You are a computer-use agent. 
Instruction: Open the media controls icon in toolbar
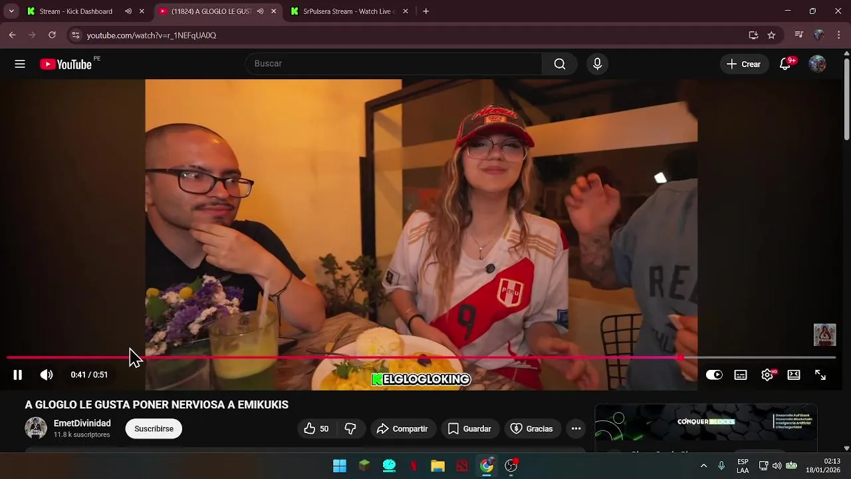(x=799, y=35)
